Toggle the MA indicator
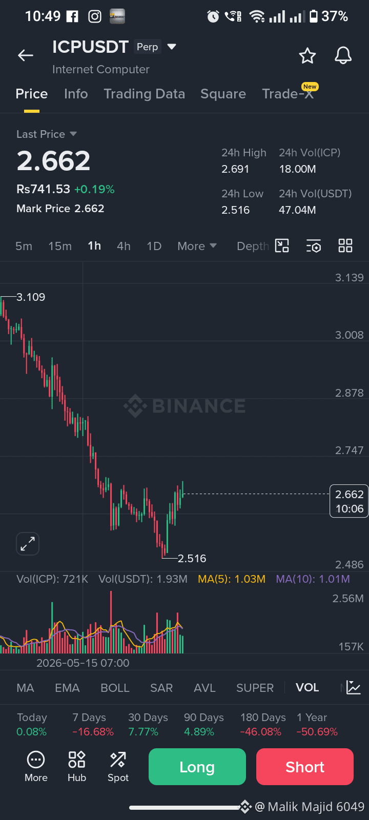The width and height of the screenshot is (369, 820). [x=25, y=688]
